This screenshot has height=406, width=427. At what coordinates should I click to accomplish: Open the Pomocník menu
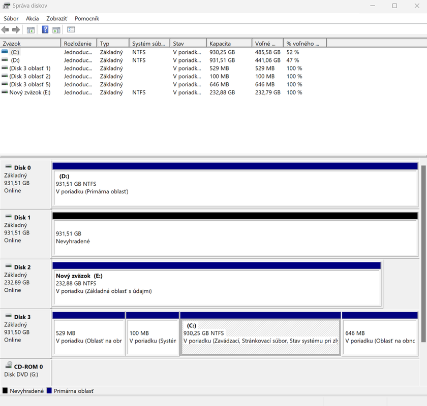pos(87,18)
